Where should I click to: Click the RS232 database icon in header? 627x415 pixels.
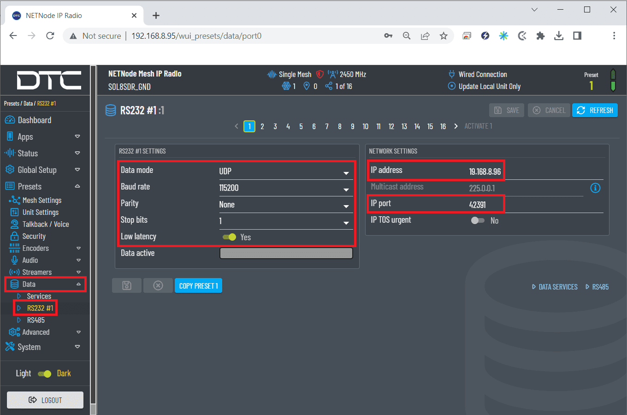point(111,110)
